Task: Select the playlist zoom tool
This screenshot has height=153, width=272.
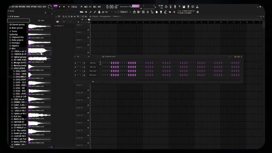Action: [x=83, y=17]
